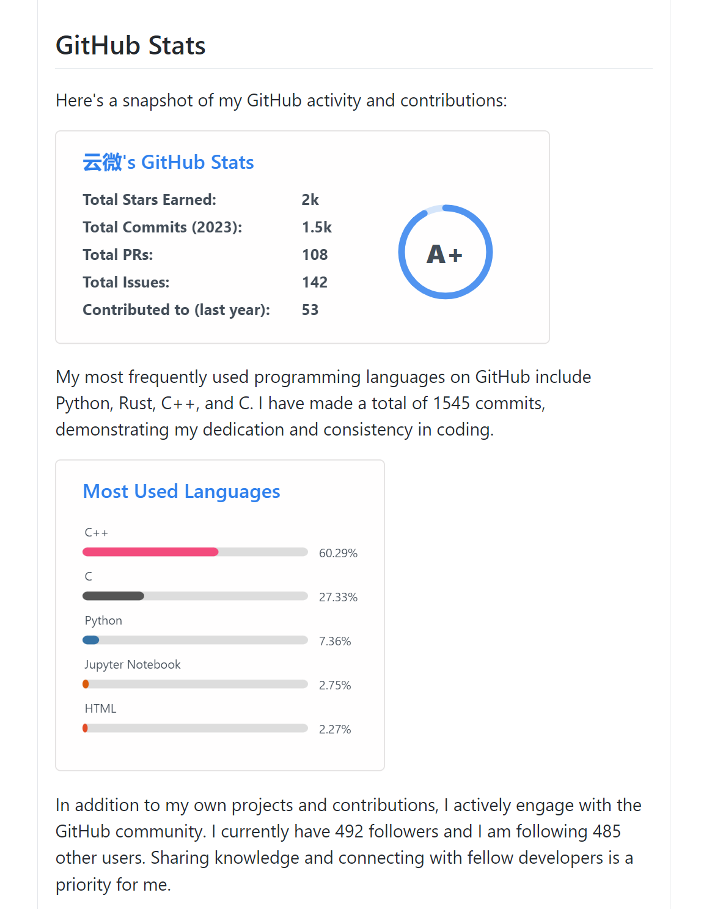
Task: Select the Total Commits (2023) label
Action: [x=163, y=228]
